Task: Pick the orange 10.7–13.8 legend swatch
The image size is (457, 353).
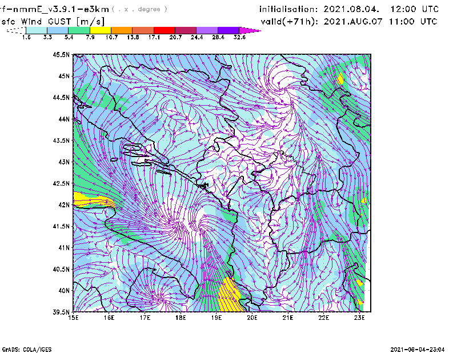Action: (x=122, y=30)
